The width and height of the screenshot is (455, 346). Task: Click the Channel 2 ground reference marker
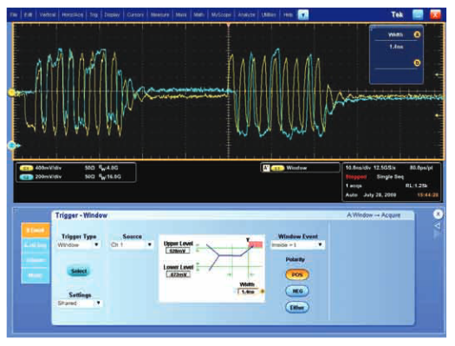pyautogui.click(x=12, y=145)
